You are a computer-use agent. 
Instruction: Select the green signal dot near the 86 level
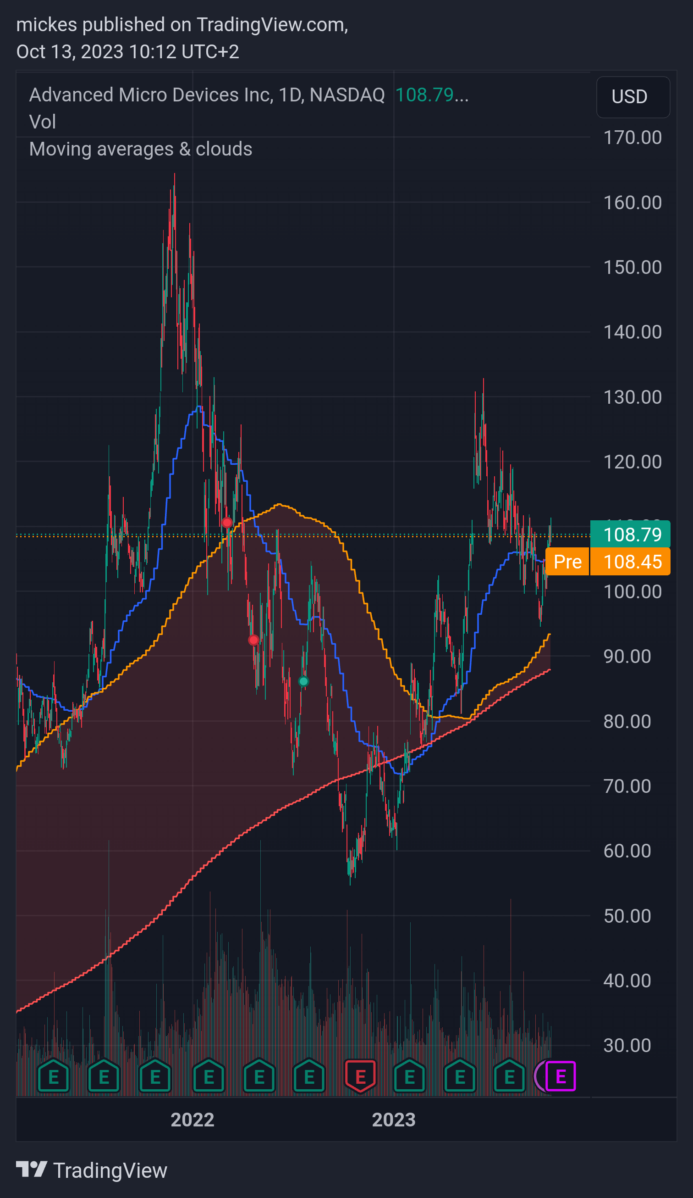tap(303, 681)
